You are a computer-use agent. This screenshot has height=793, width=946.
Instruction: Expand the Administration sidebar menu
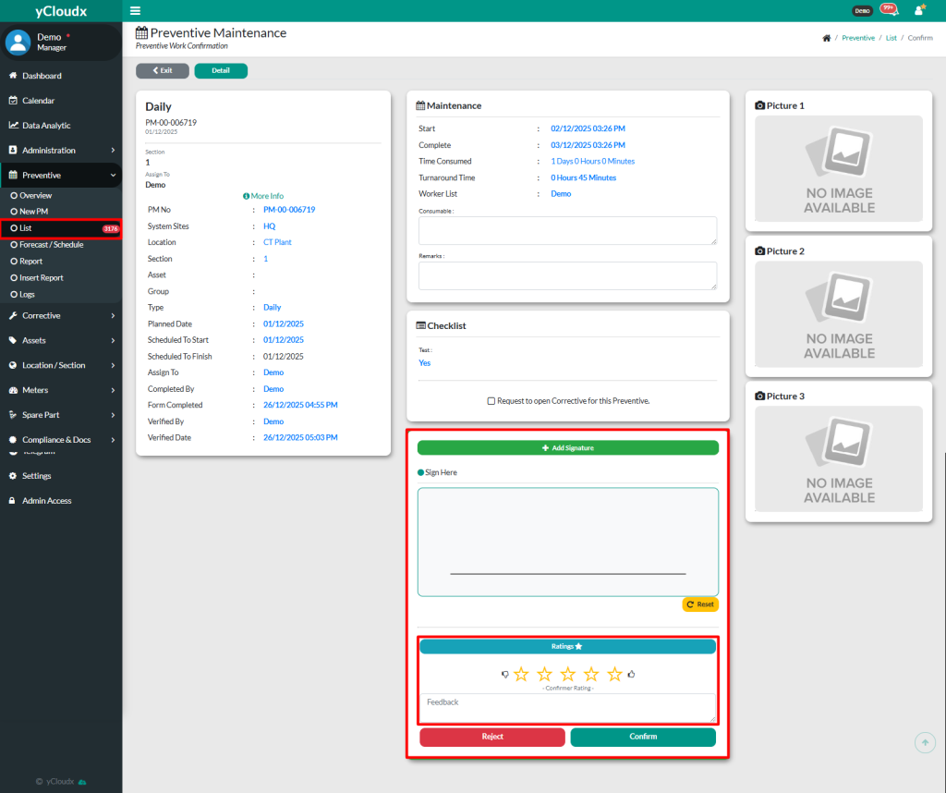(60, 150)
